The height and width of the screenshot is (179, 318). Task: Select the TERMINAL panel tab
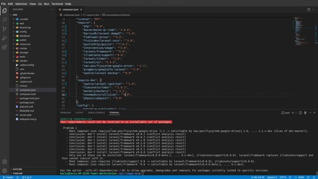tap(114, 113)
